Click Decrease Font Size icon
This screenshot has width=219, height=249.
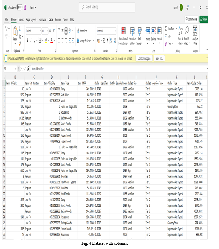tap(54, 31)
